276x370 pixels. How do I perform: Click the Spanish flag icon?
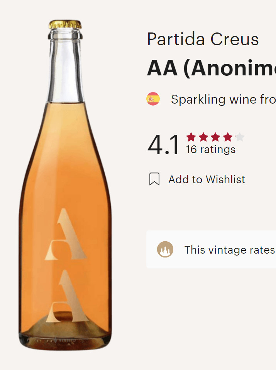click(x=153, y=99)
